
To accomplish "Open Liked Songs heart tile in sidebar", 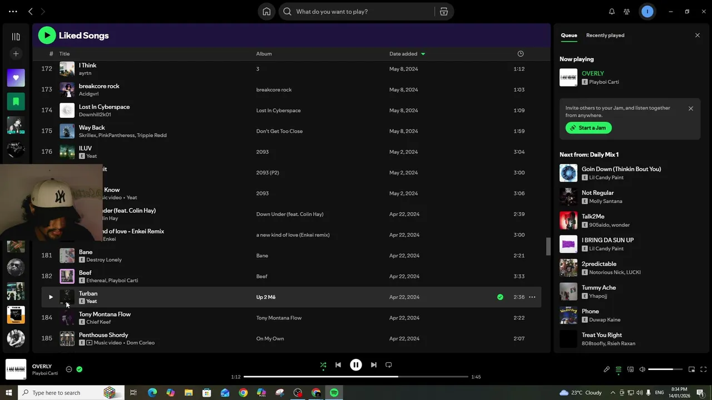I will 16,78.
